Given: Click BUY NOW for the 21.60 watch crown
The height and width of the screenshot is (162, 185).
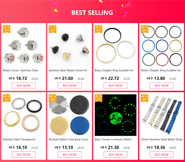Looking at the screenshot, I should click(x=69, y=86).
